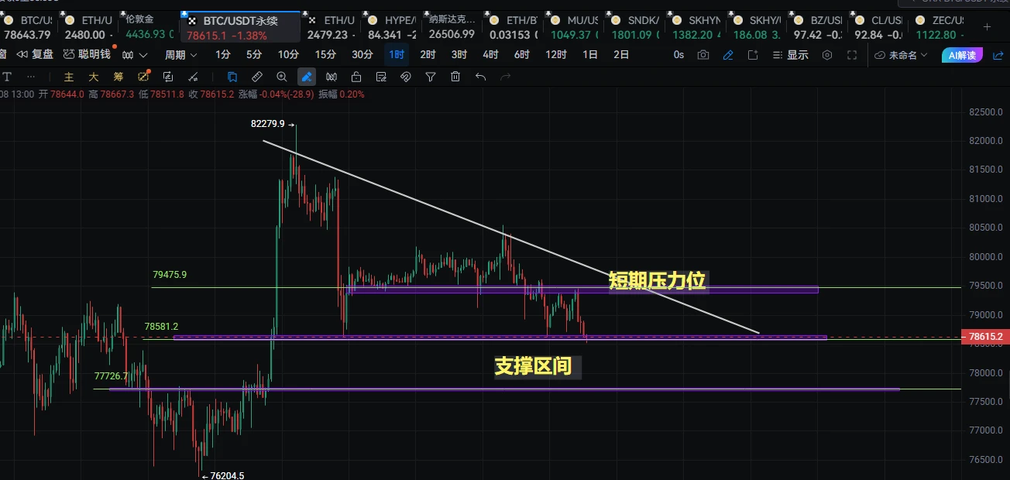Open the orange edit-box icon with dot
Image resolution: width=1010 pixels, height=480 pixels.
144,77
